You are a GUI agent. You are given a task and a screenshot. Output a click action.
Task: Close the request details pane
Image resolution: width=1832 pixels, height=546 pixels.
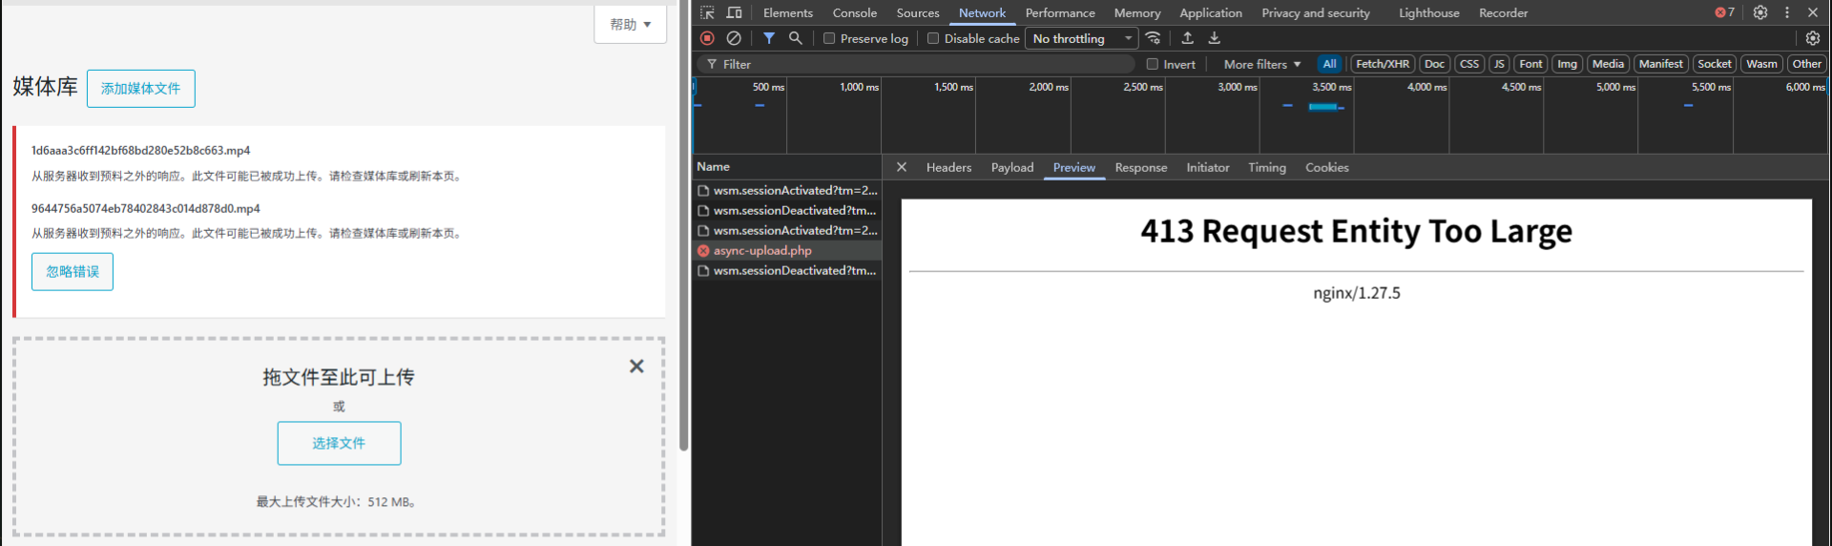tap(902, 167)
